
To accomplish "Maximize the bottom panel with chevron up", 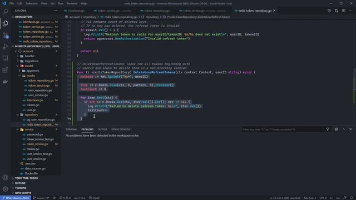I will [x=344, y=129].
